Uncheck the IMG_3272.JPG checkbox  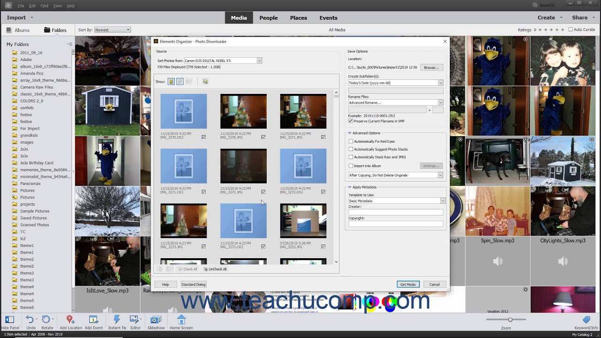(263, 192)
